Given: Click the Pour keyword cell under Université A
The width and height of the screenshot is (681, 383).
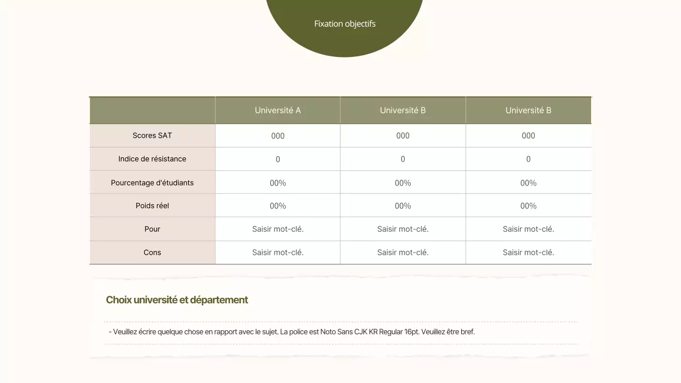Looking at the screenshot, I should pyautogui.click(x=278, y=229).
